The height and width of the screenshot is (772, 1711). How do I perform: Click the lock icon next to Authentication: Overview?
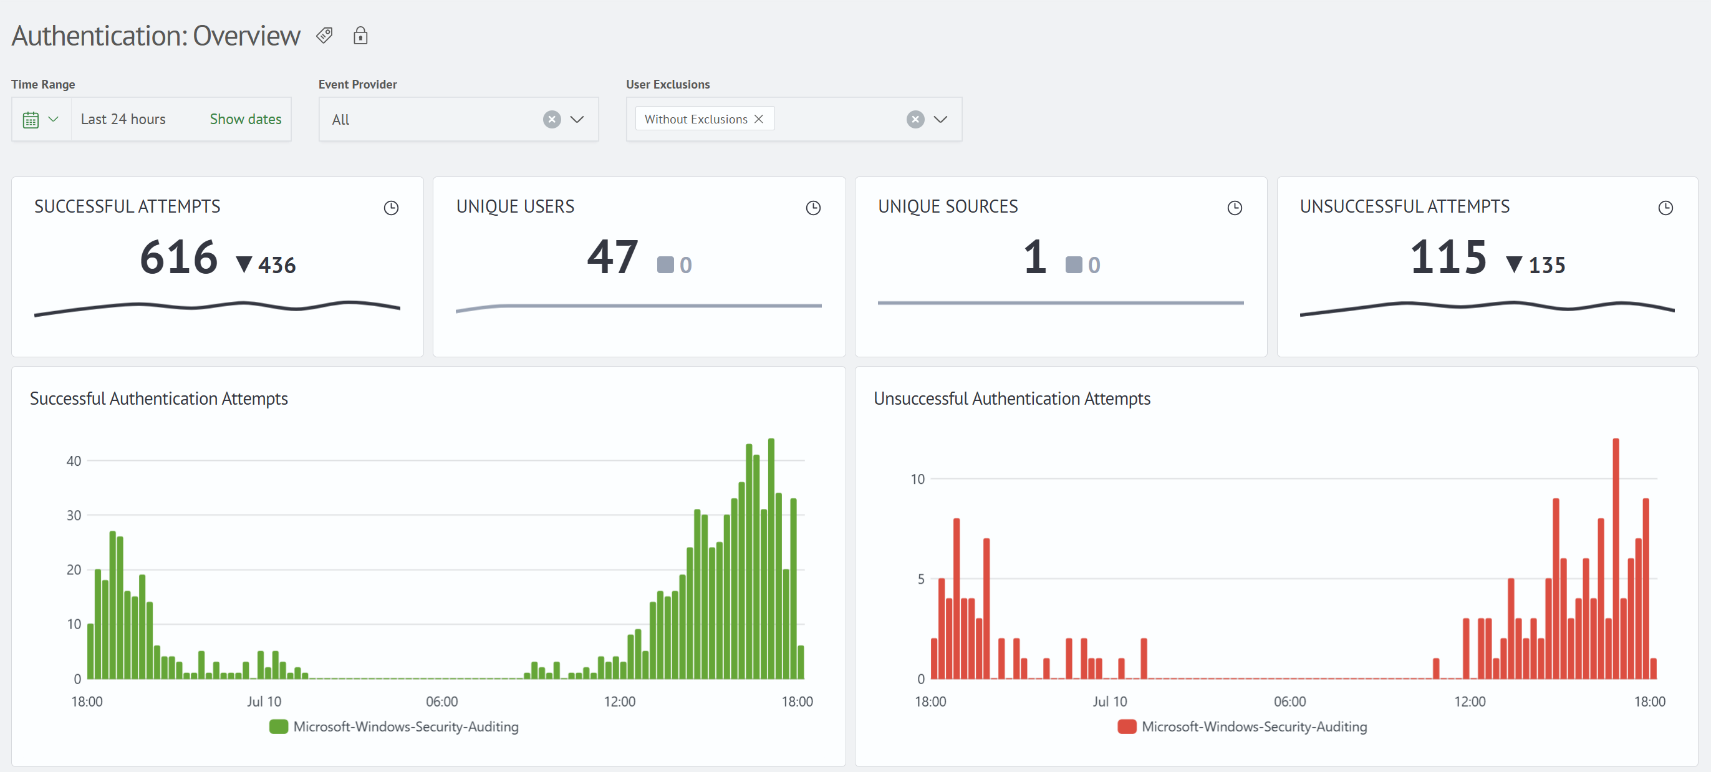pos(360,35)
